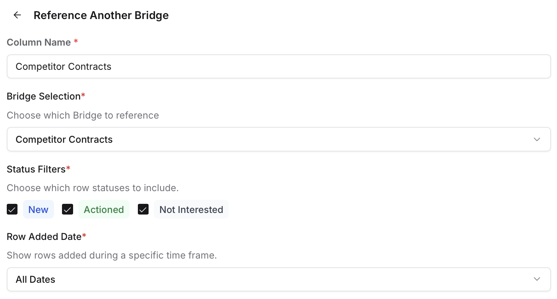The height and width of the screenshot is (299, 557).
Task: Click the New status chip label
Action: (x=38, y=209)
